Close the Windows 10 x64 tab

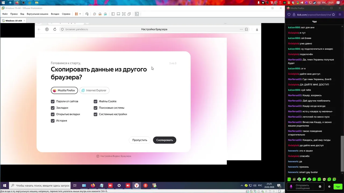point(24,21)
